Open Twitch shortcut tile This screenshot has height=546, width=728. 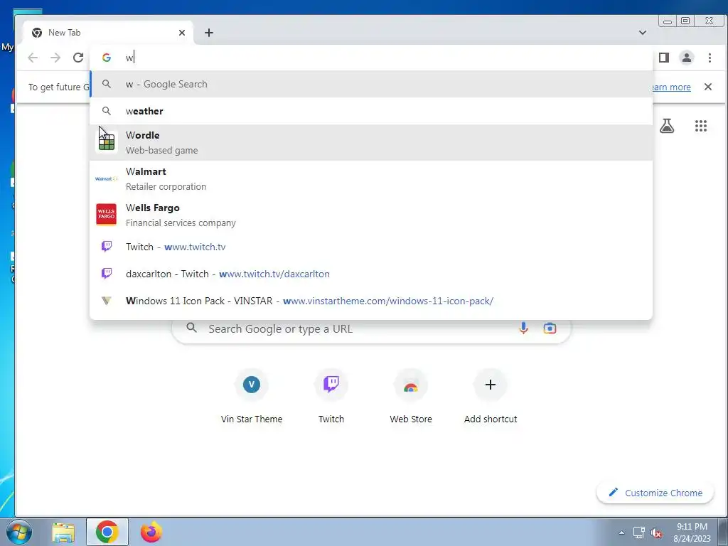331,396
